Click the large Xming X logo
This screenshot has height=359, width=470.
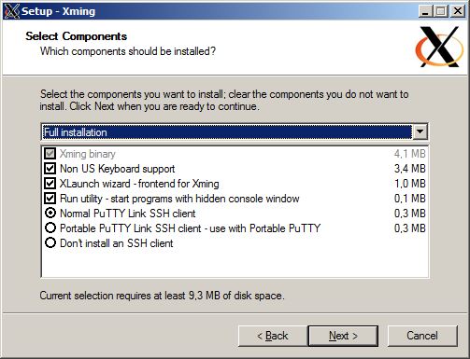439,47
